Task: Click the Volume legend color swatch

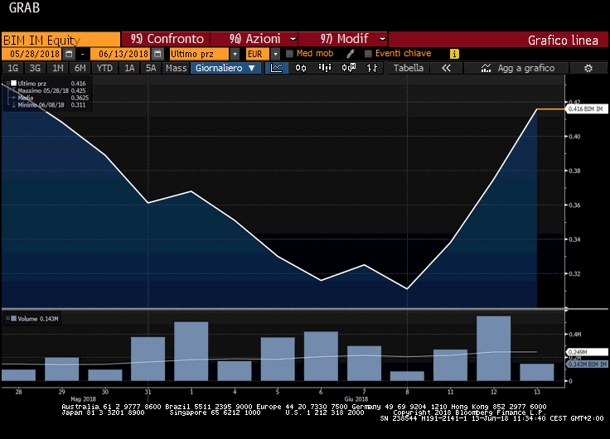Action: [x=10, y=319]
